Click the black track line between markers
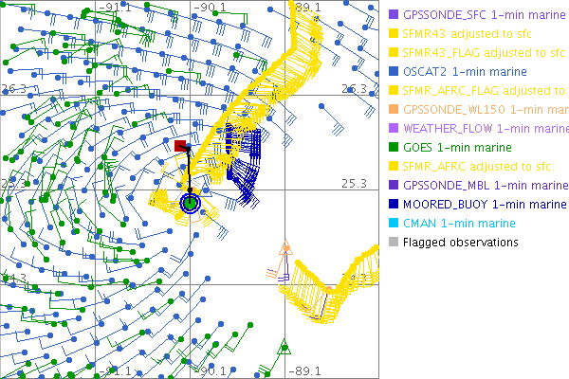569x379 pixels. 190,175
